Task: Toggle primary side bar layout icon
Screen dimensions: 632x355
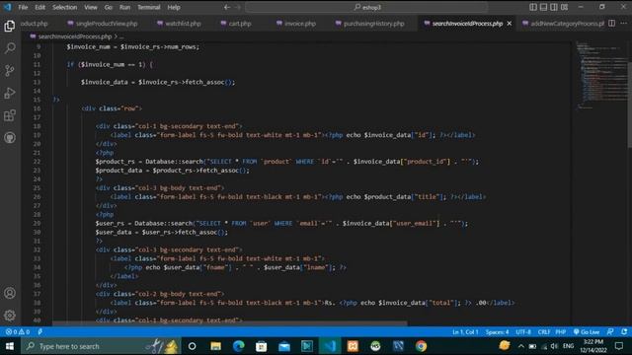Action: click(533, 7)
